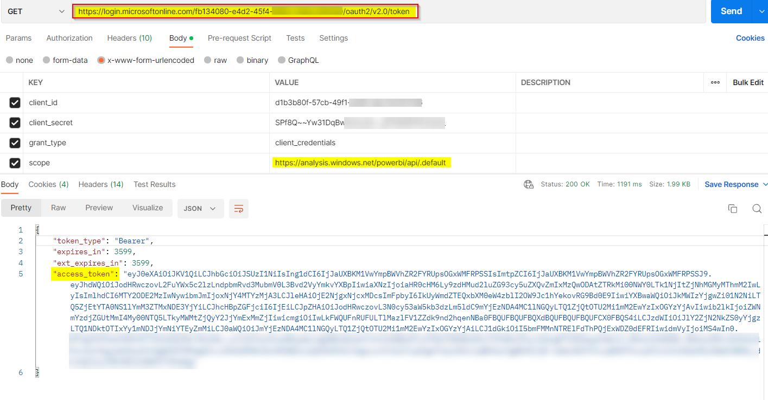The width and height of the screenshot is (768, 400).
Task: Open the request Settings tab
Action: click(x=333, y=38)
